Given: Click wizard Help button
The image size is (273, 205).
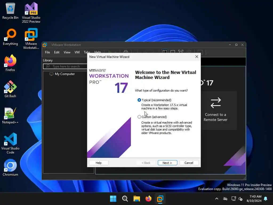Looking at the screenshot, I should pyautogui.click(x=99, y=163).
